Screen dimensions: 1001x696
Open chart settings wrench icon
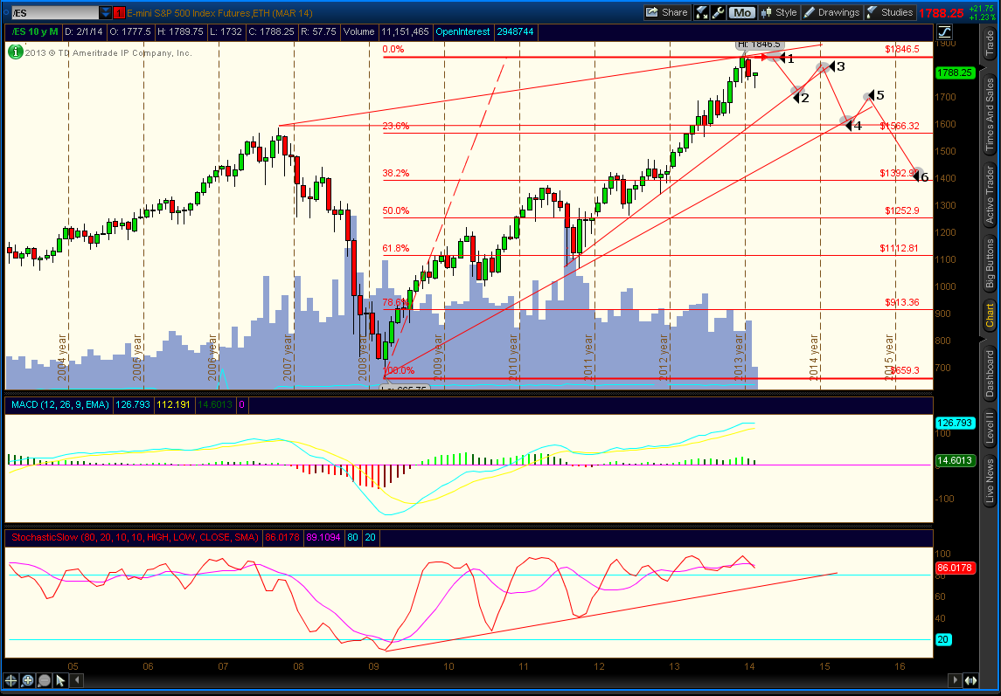click(718, 12)
